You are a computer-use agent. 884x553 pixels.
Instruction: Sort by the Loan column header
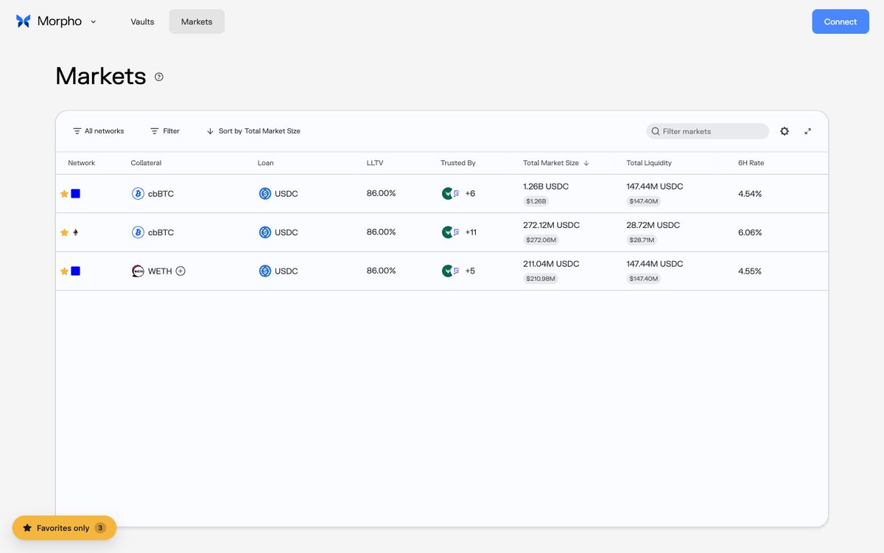coord(266,163)
